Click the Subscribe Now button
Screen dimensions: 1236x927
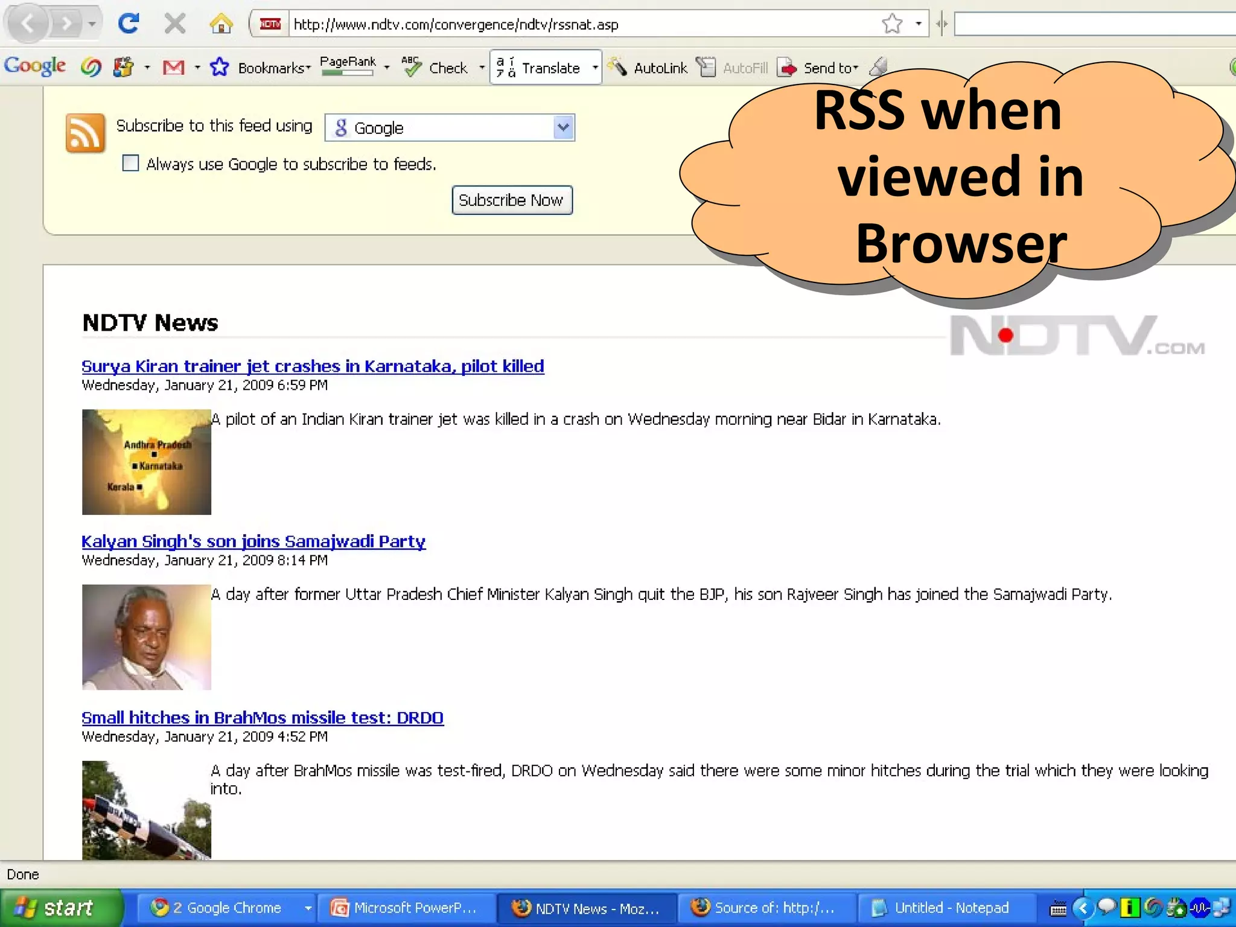coord(512,200)
